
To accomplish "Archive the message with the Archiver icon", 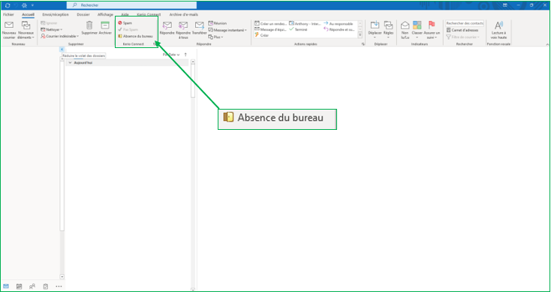I will (x=104, y=26).
